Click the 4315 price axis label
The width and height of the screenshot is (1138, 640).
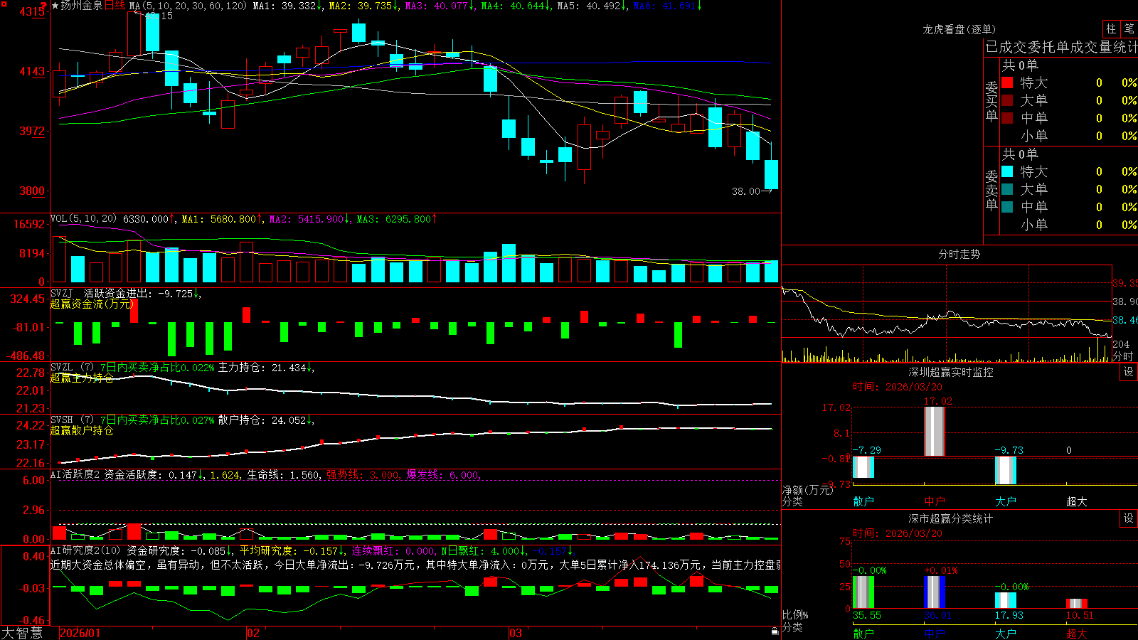[x=31, y=11]
